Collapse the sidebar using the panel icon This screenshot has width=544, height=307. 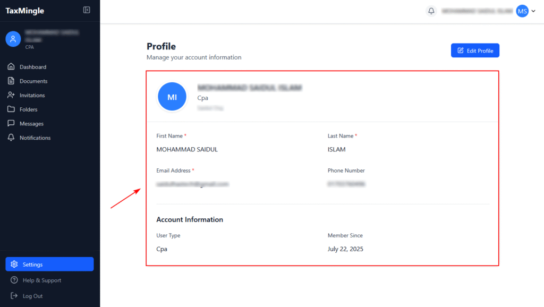click(x=87, y=10)
